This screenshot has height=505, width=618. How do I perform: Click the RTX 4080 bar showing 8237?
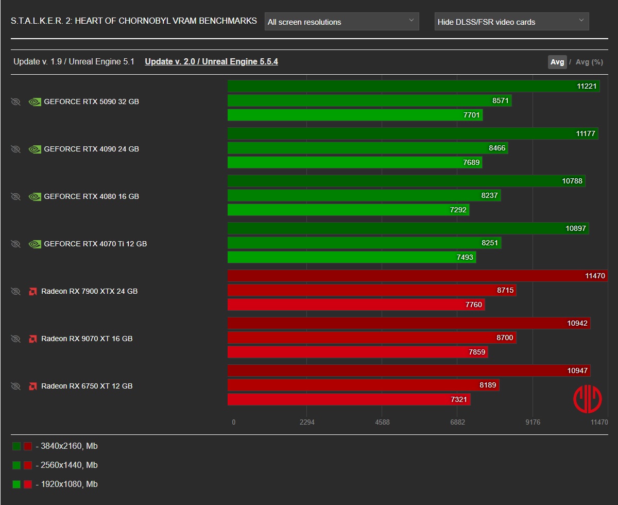[x=364, y=195]
